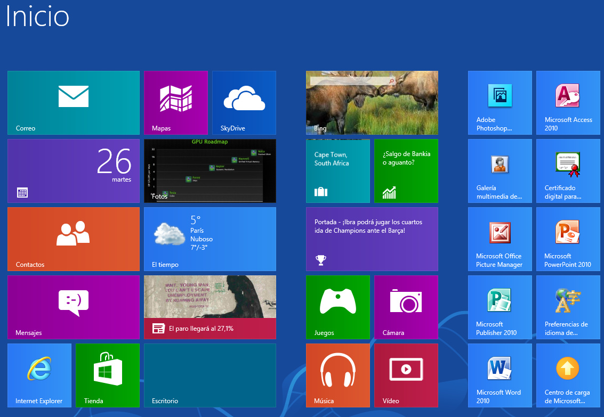Open the Mensajes messaging tile
The image size is (604, 417).
(74, 307)
